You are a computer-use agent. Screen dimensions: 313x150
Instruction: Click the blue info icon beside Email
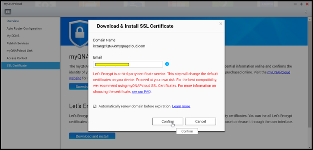click(x=167, y=64)
